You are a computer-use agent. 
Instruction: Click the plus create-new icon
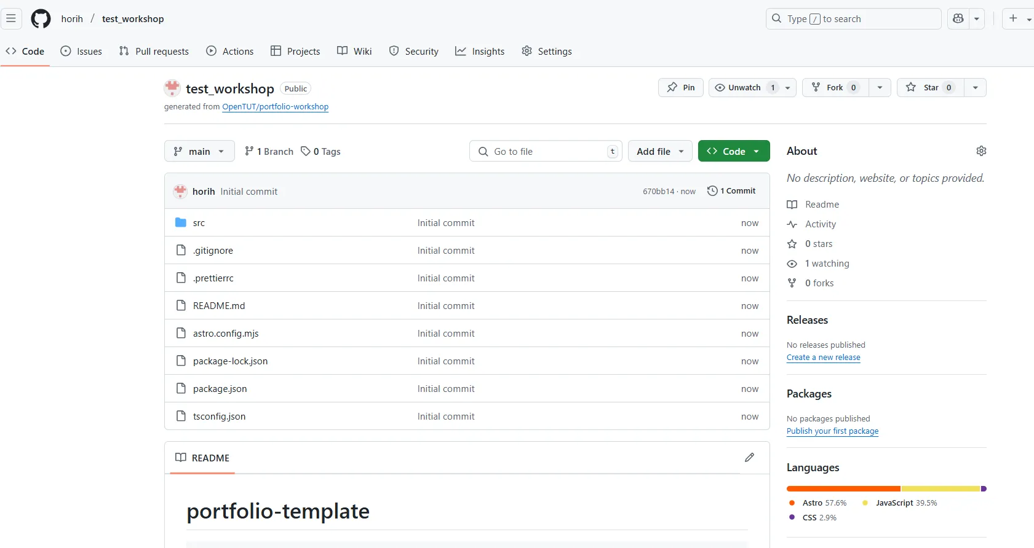(1013, 18)
